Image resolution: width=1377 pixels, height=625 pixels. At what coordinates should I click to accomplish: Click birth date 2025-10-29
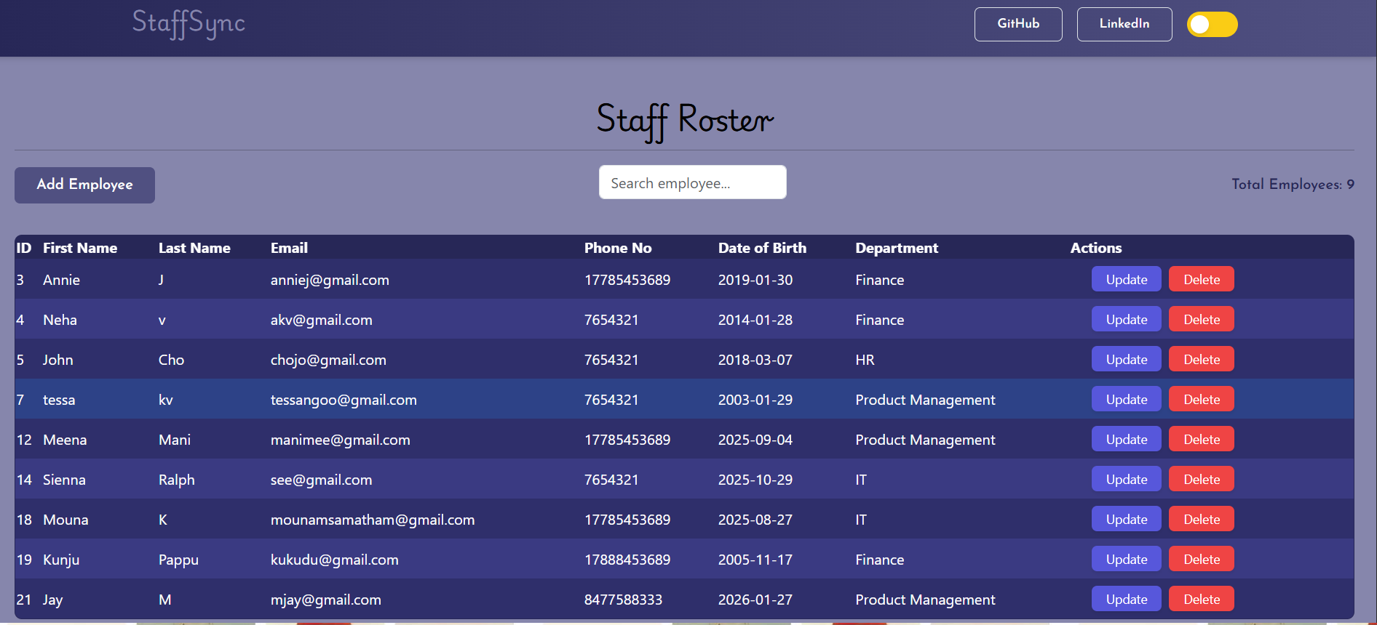[755, 480]
